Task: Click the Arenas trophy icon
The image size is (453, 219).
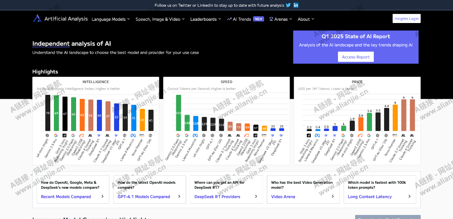Action: tap(271, 19)
